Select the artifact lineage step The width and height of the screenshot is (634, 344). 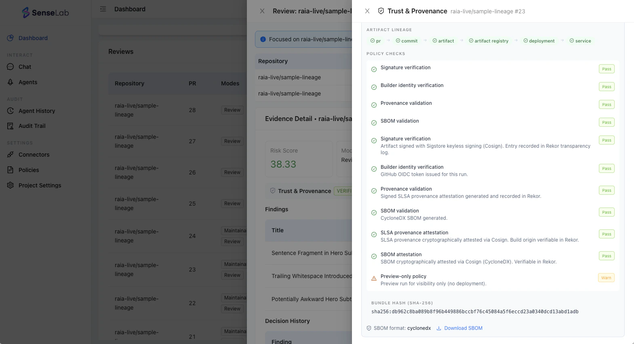(x=443, y=41)
